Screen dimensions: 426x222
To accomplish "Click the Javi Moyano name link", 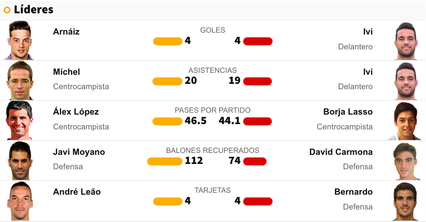I will click(x=79, y=152).
